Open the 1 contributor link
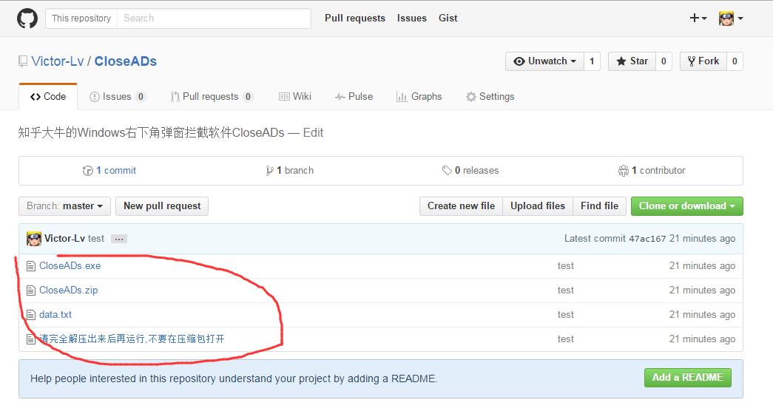773x411 pixels. coord(658,171)
